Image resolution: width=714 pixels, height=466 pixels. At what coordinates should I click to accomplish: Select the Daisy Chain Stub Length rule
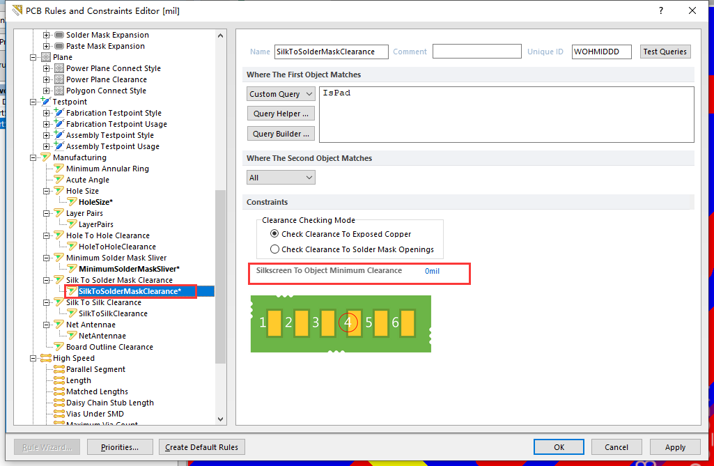[x=110, y=403]
